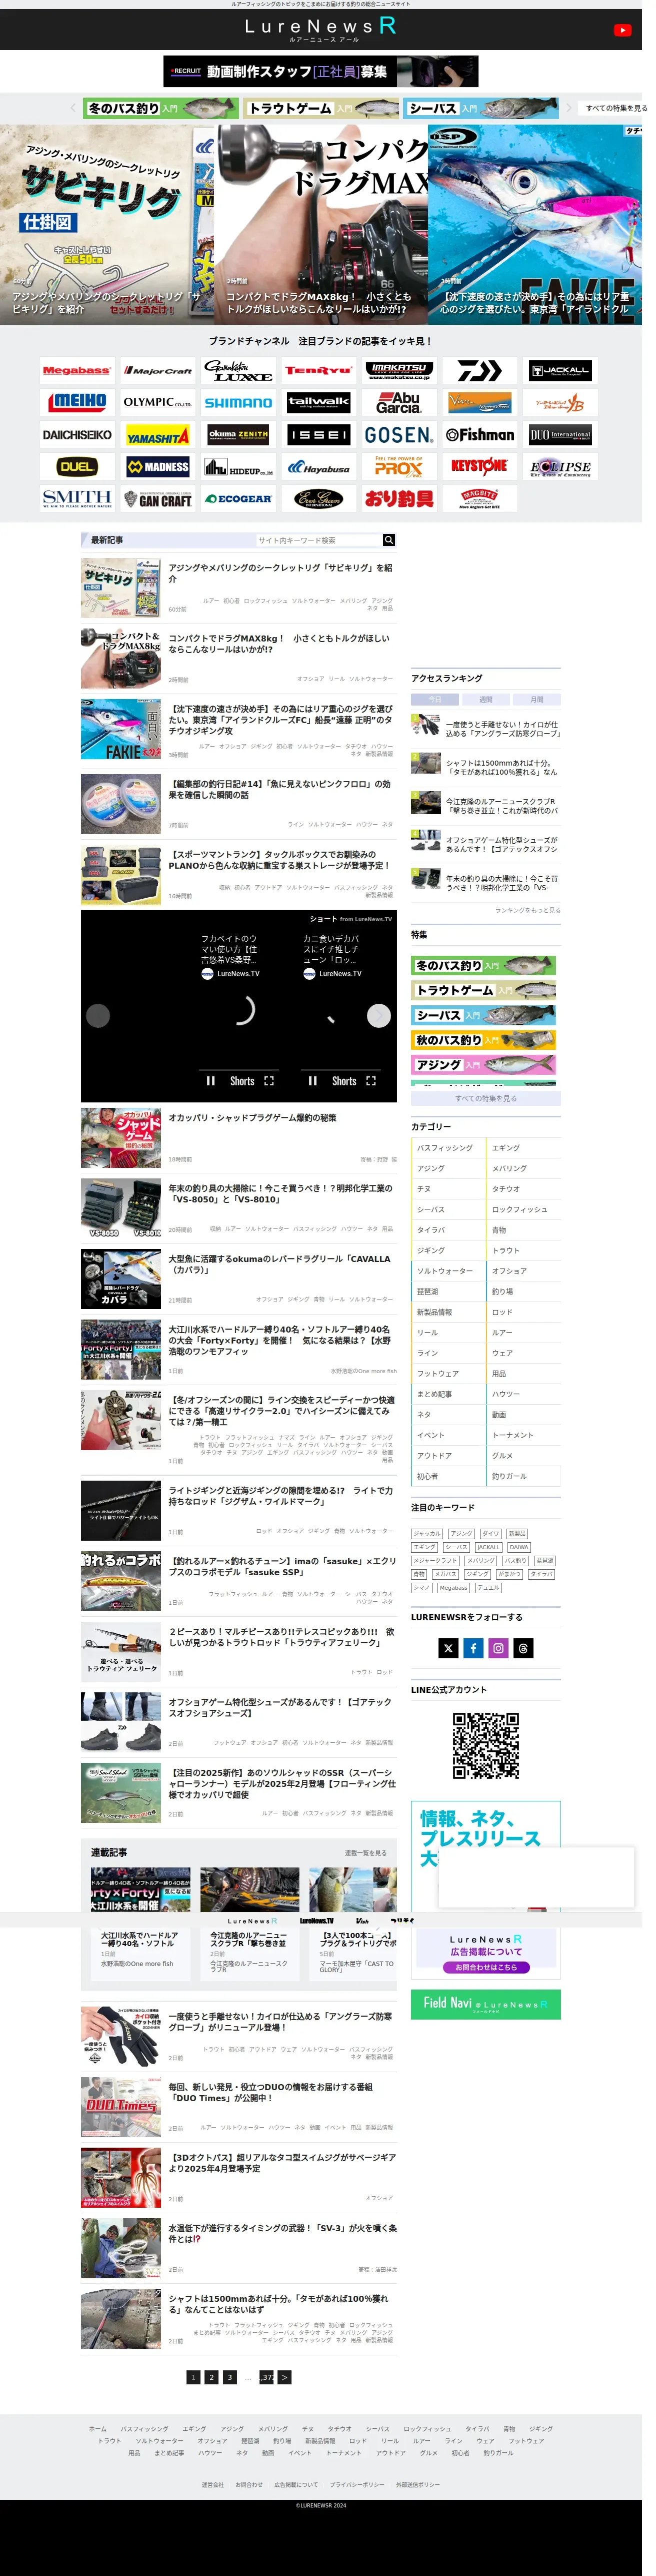
Task: Open the Fishman brand logo
Action: click(479, 435)
